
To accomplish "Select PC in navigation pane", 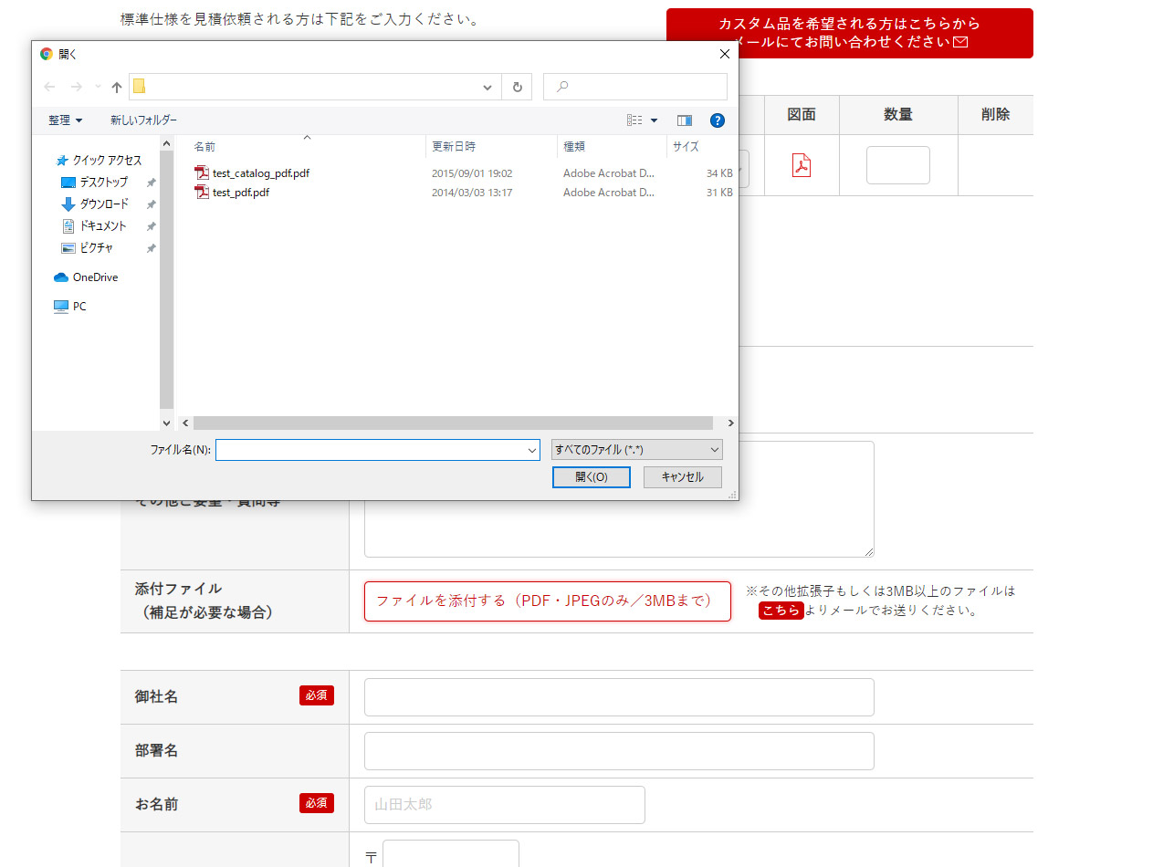I will (x=70, y=307).
